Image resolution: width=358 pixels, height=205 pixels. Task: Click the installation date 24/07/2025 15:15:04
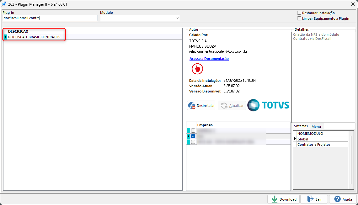(239, 81)
